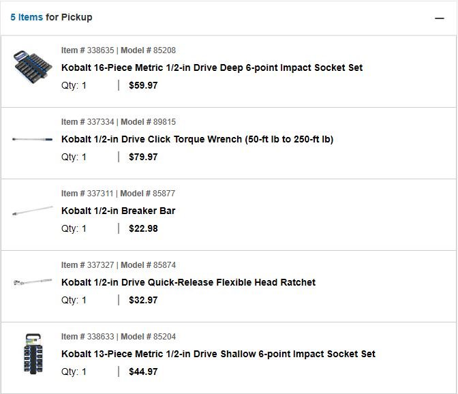Open Kobalt 1/2-in Breaker Bar title
The width and height of the screenshot is (458, 394).
(x=119, y=211)
